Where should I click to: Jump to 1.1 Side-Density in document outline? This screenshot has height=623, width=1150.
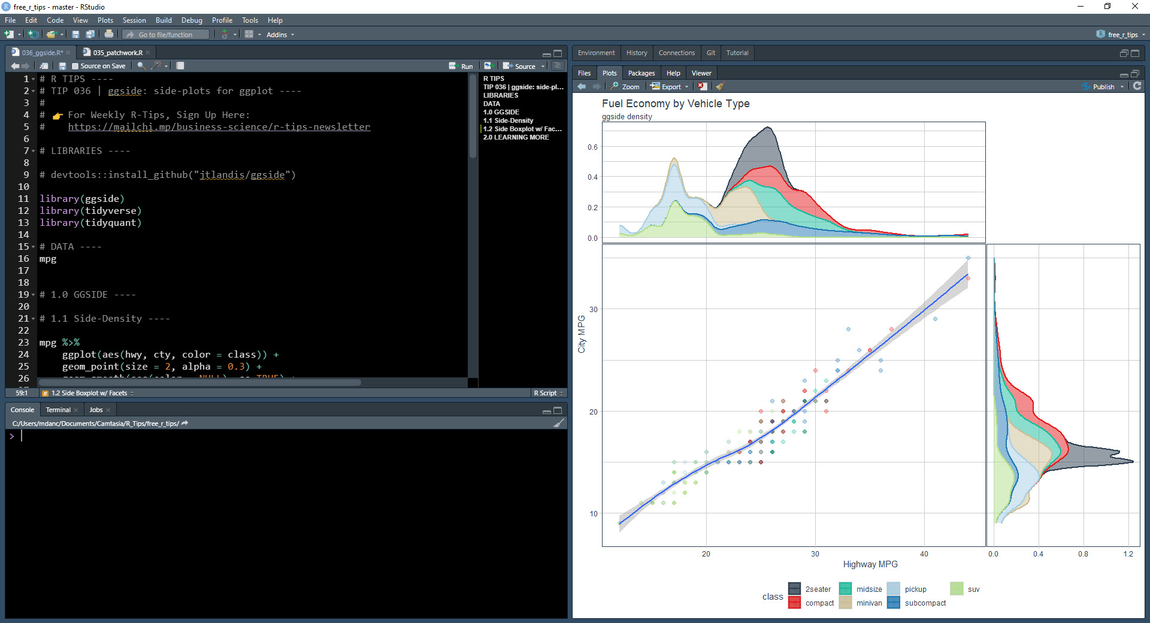tap(509, 120)
